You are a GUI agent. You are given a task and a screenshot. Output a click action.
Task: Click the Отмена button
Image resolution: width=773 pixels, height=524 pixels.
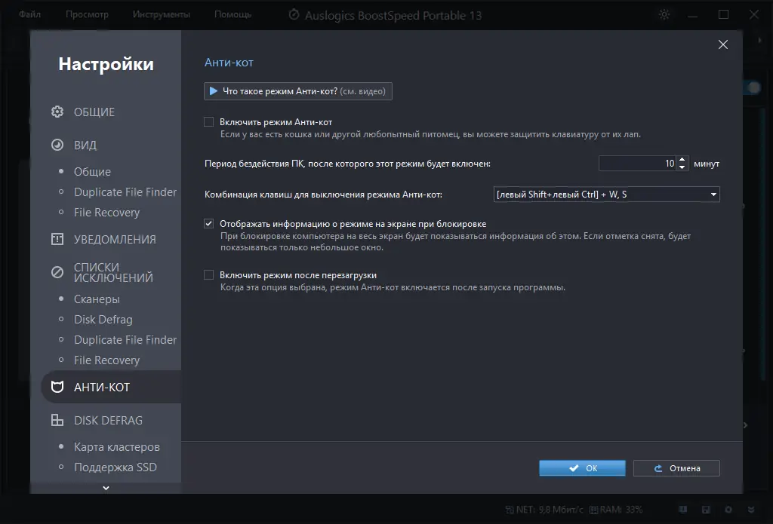(676, 468)
